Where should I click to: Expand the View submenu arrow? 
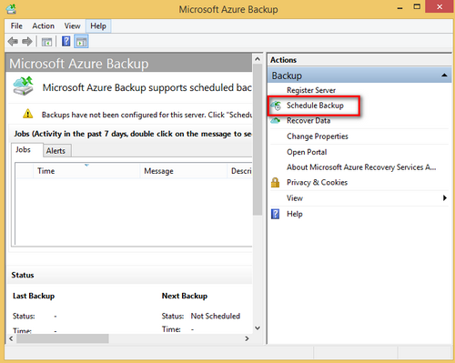click(x=445, y=198)
